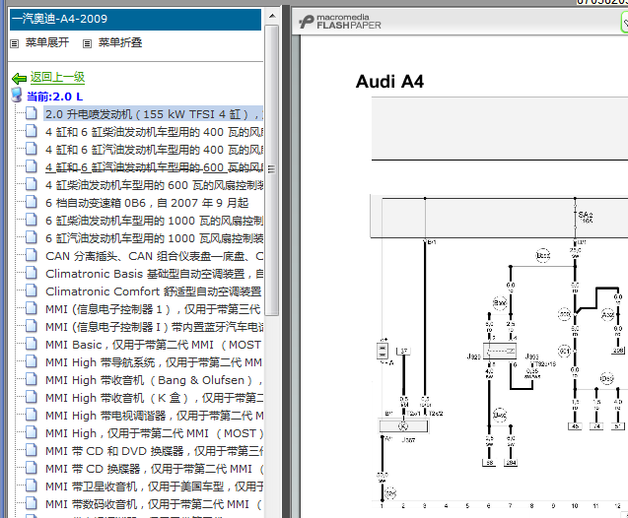
Task: Click the Macromedia FlashPaper logo
Action: pyautogui.click(x=339, y=22)
